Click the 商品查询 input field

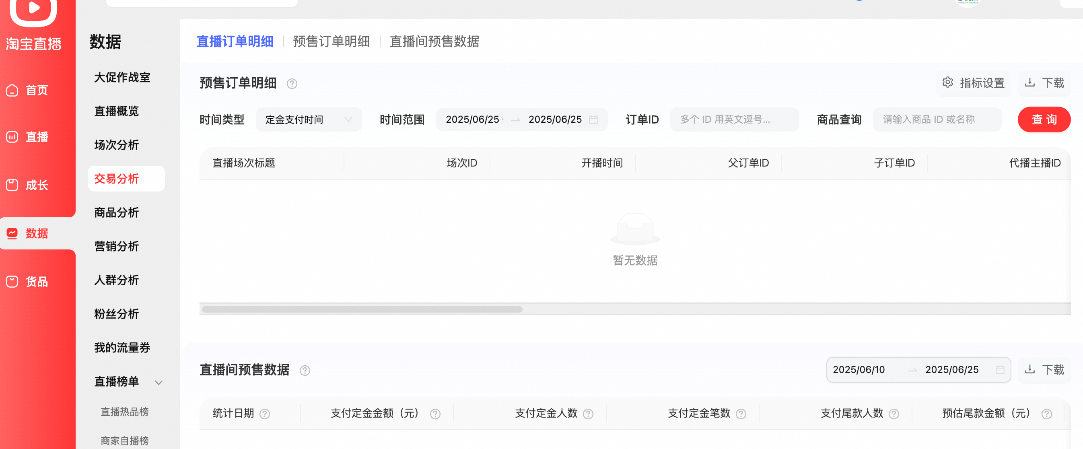[937, 119]
